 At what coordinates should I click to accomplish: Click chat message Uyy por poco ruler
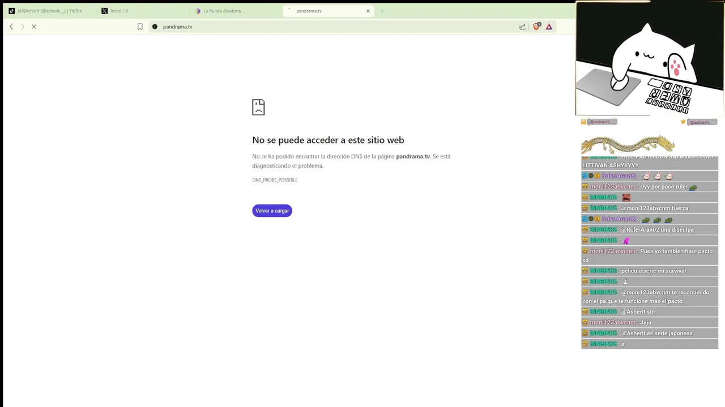650,187
